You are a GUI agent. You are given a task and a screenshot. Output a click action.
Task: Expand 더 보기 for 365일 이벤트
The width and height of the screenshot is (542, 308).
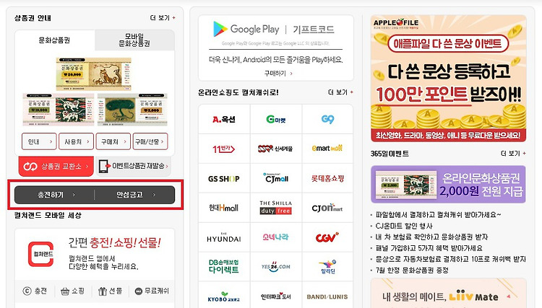click(x=513, y=153)
